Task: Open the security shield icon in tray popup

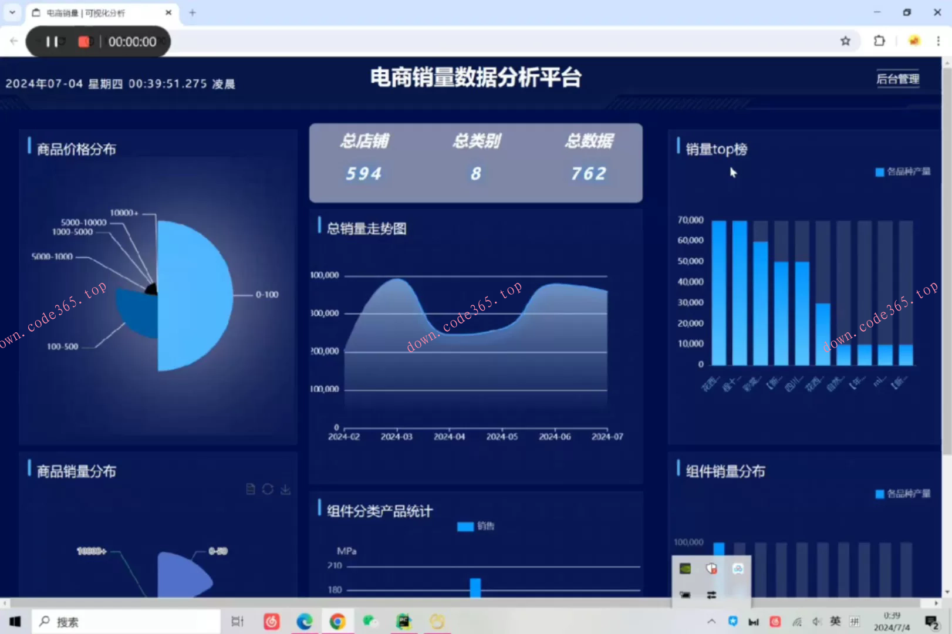Action: point(711,568)
